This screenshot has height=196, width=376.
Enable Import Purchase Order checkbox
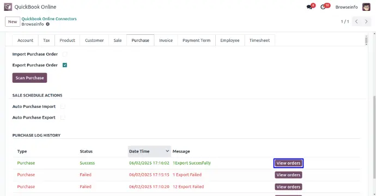point(65,54)
